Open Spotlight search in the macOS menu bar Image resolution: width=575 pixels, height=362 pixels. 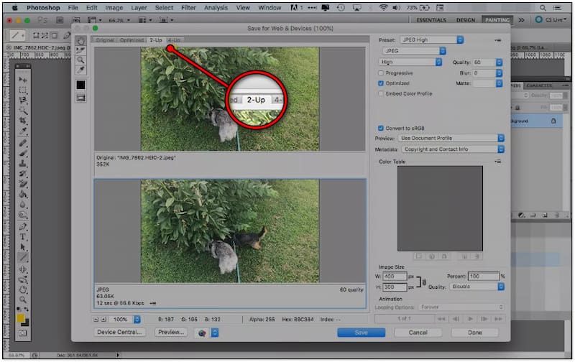point(543,8)
